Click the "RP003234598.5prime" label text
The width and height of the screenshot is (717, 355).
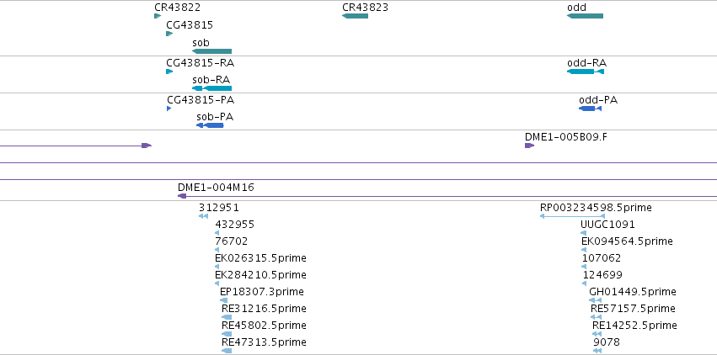point(596,208)
